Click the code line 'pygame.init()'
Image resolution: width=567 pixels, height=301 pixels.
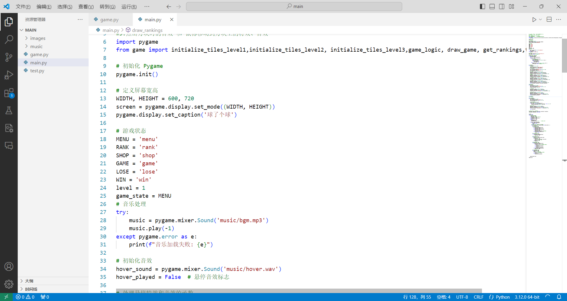click(x=137, y=74)
